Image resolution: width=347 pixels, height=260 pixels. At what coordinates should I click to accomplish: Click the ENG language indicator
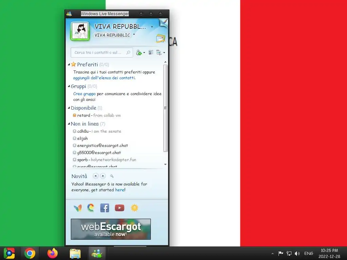pyautogui.click(x=309, y=253)
